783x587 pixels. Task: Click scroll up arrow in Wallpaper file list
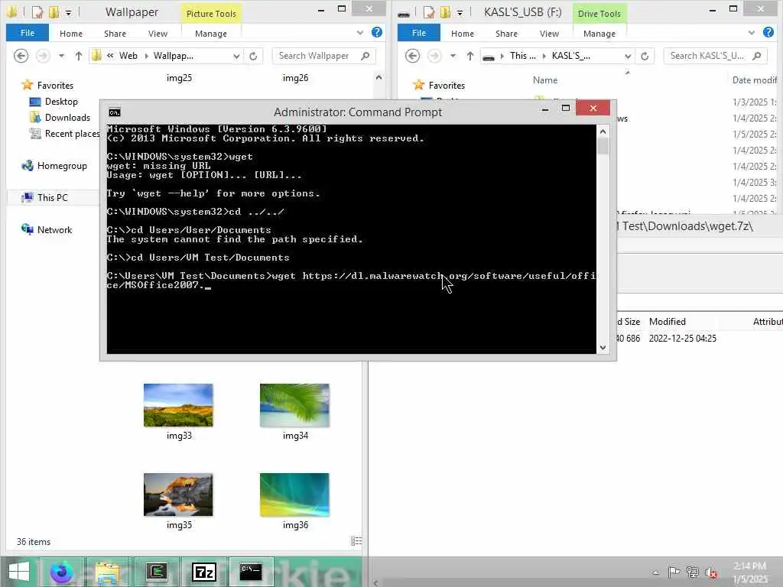coord(379,77)
